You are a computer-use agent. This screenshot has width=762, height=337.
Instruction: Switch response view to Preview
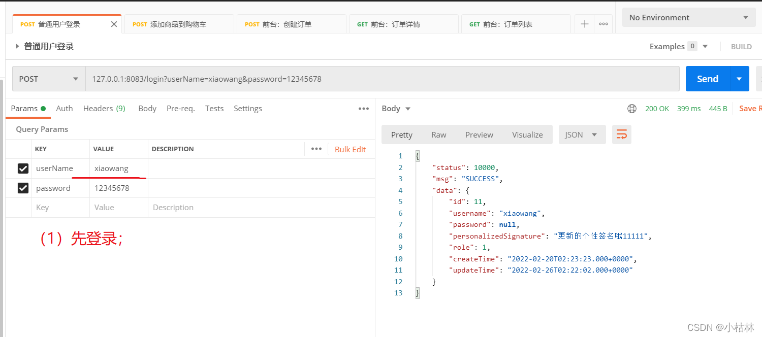[x=479, y=134]
